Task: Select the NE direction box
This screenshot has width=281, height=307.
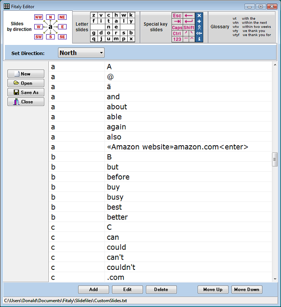Action: pos(62,17)
